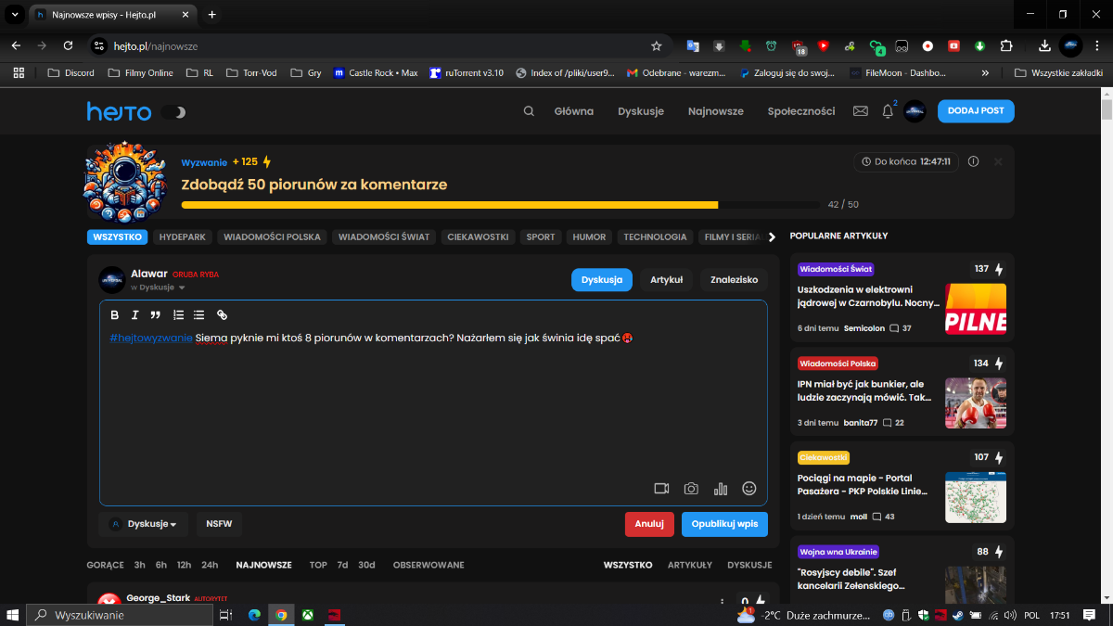Attach a photo with the camera icon
The height and width of the screenshot is (626, 1113).
691,489
